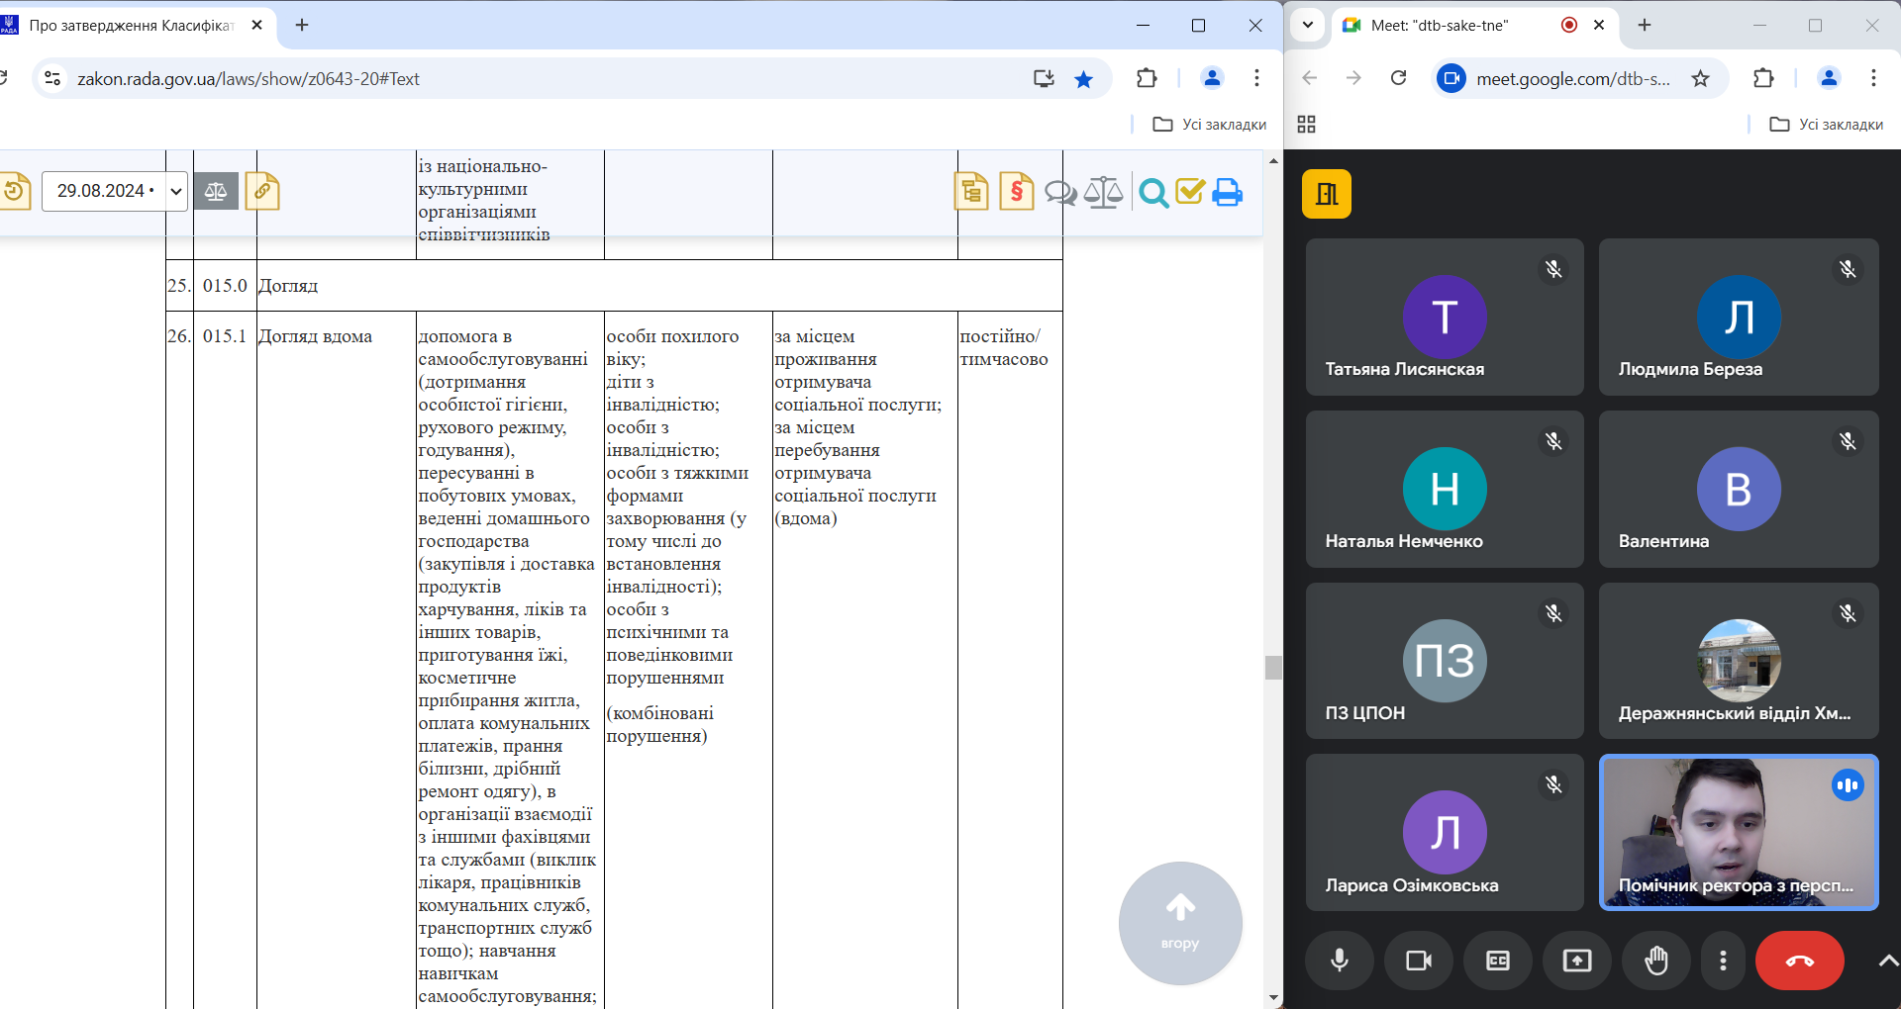The image size is (1901, 1009).
Task: Click the yellow link document icon
Action: pyautogui.click(x=262, y=191)
